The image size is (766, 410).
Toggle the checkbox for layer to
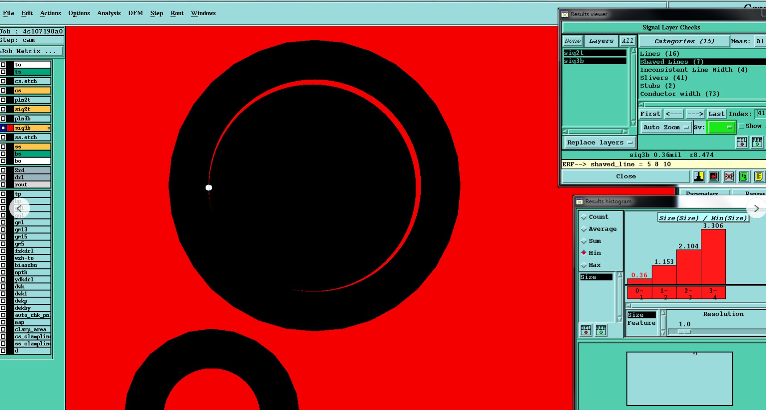click(x=3, y=65)
